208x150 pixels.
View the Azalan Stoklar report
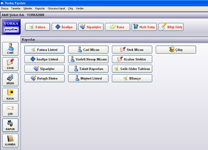tap(132, 59)
